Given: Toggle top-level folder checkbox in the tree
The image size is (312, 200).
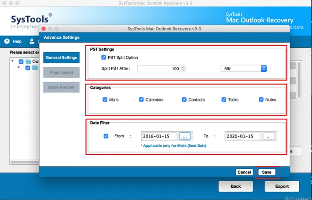Looking at the screenshot, I should [21, 62].
